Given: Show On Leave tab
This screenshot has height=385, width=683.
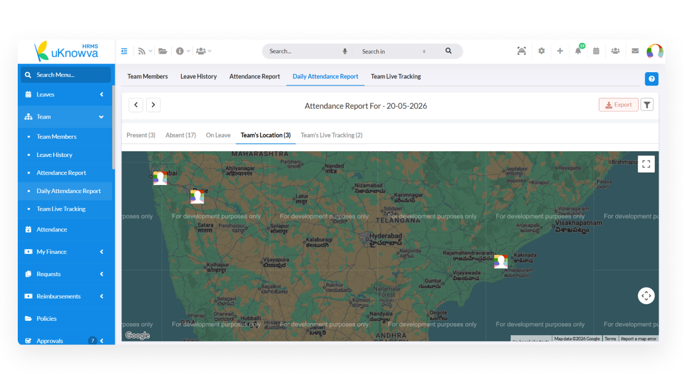Looking at the screenshot, I should click(218, 135).
